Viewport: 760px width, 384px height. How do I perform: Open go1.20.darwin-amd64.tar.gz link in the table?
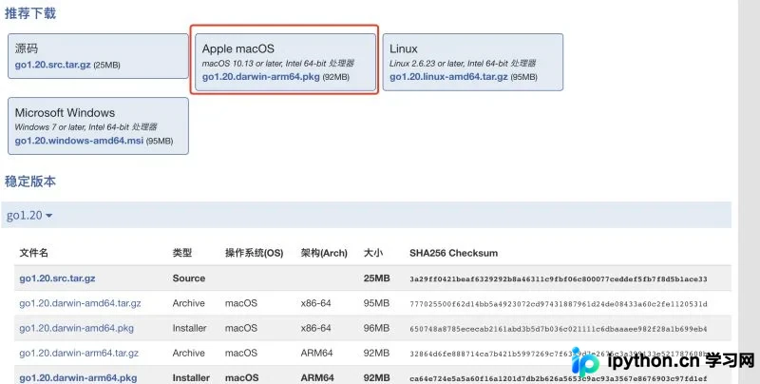80,303
